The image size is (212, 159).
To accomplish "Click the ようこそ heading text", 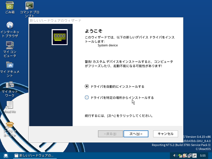I will point(94,31).
